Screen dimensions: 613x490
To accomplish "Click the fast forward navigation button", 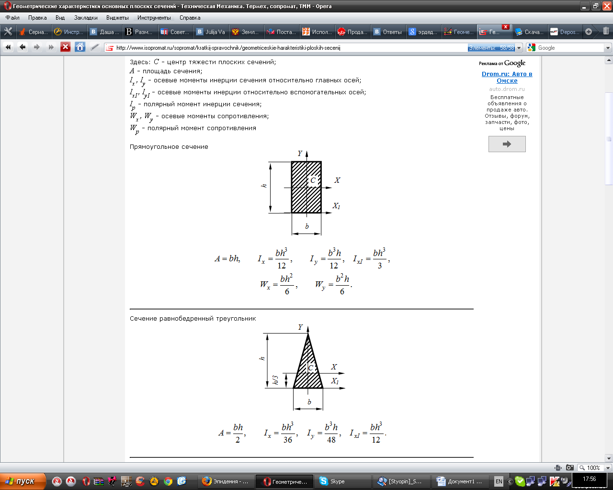I will point(51,47).
